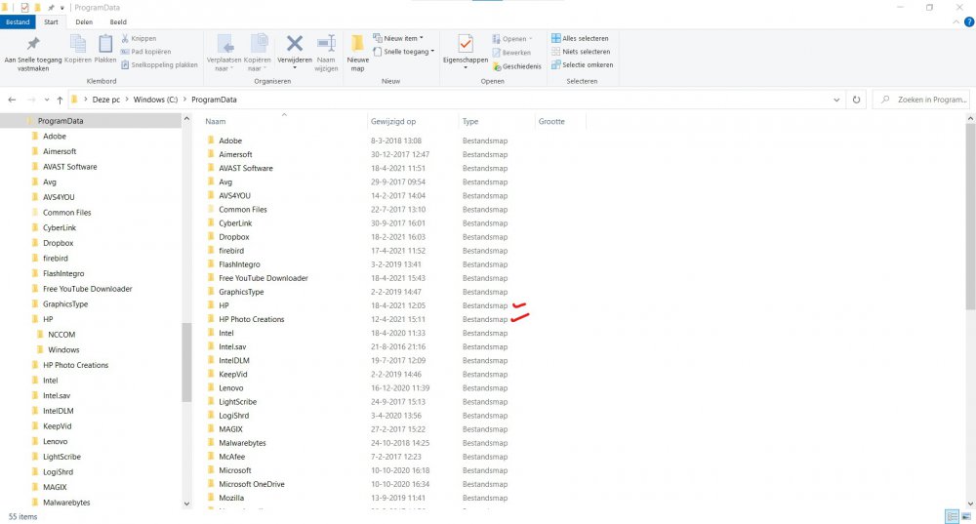Click in the Zoeken in ProgramData search box
The width and height of the screenshot is (976, 524).
click(x=923, y=100)
